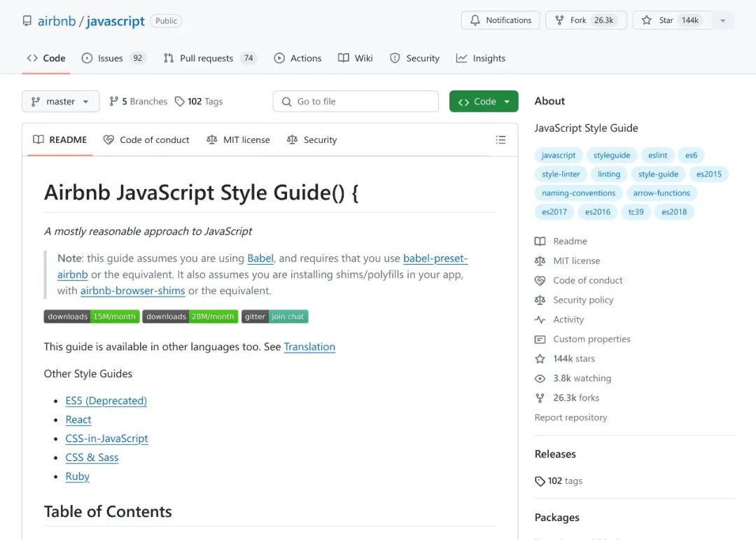View 26.3k forks link
Viewport: 756px width, 540px height.
(x=567, y=398)
